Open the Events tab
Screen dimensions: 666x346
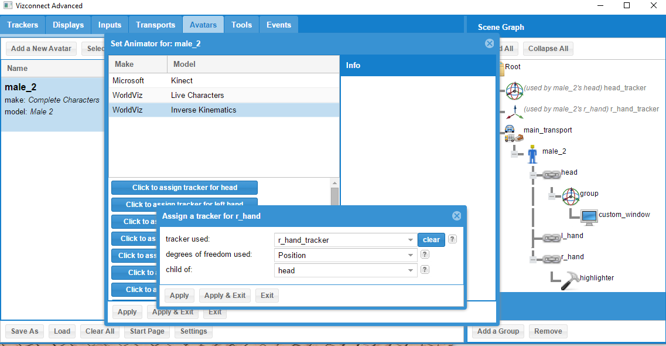pyautogui.click(x=279, y=25)
